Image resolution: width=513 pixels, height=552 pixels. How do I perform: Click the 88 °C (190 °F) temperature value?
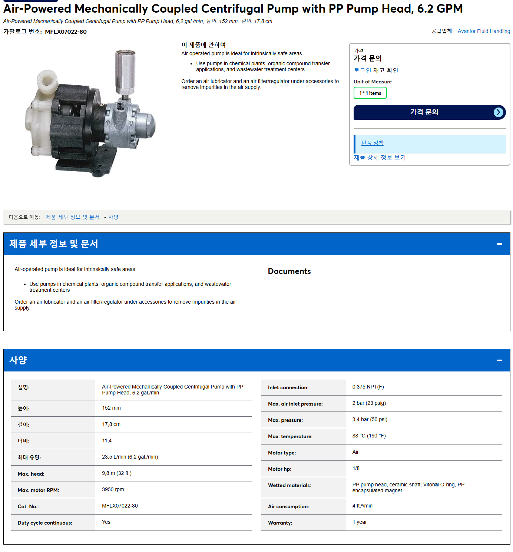369,436
